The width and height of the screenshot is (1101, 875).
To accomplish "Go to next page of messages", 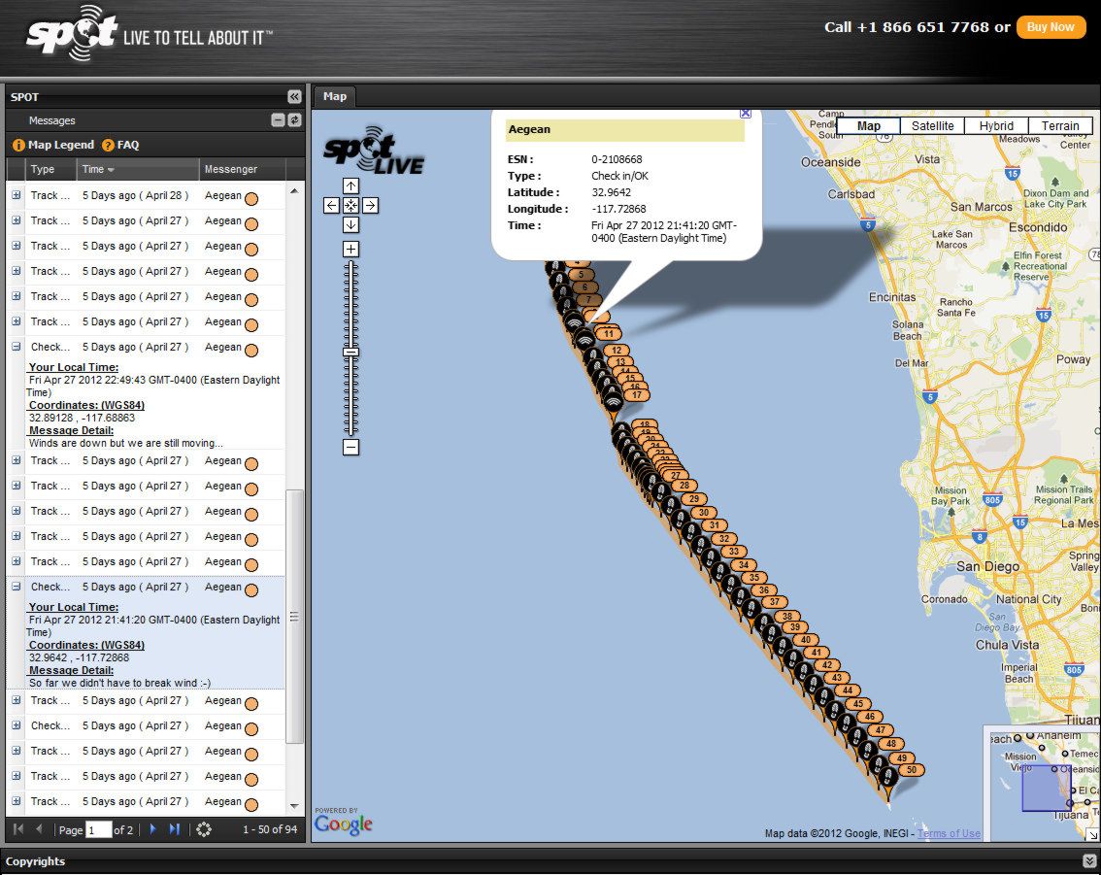I will pyautogui.click(x=153, y=829).
